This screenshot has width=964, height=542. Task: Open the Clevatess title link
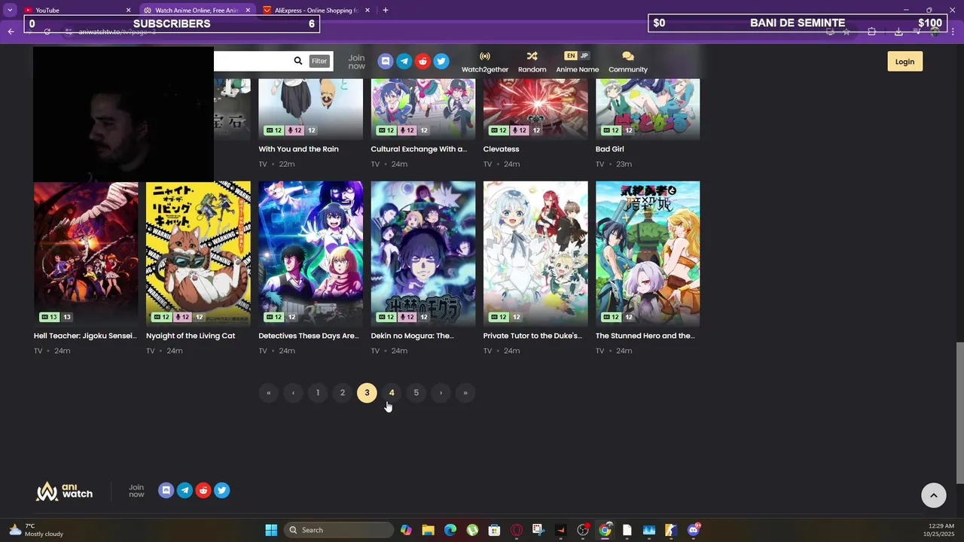click(x=501, y=149)
